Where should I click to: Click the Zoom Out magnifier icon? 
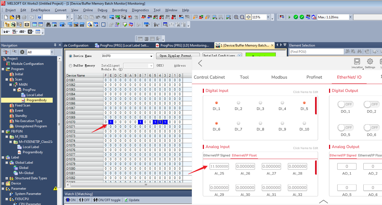(x=242, y=17)
